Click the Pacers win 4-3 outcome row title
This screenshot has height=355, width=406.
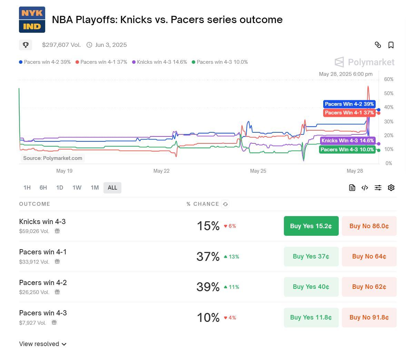point(43,313)
